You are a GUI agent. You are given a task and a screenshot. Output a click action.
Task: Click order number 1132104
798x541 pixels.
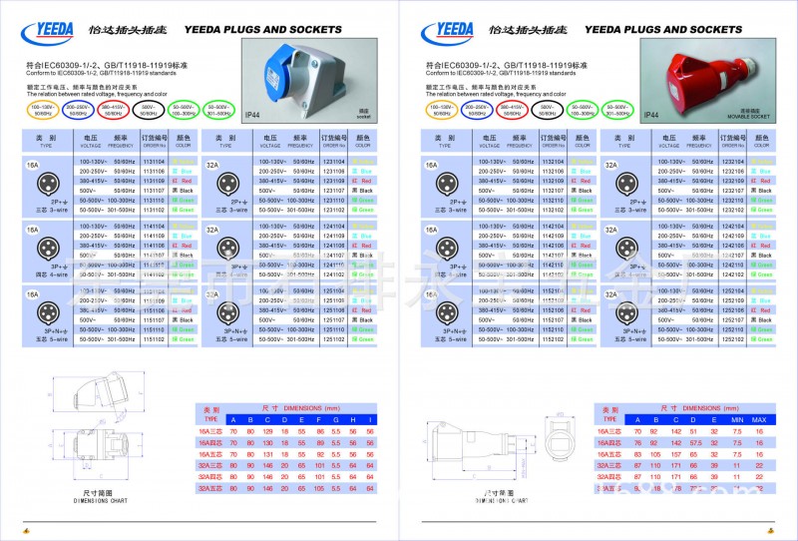(554, 162)
